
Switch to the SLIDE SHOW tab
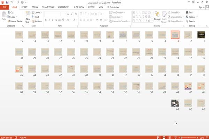pyautogui.click(x=79, y=7)
